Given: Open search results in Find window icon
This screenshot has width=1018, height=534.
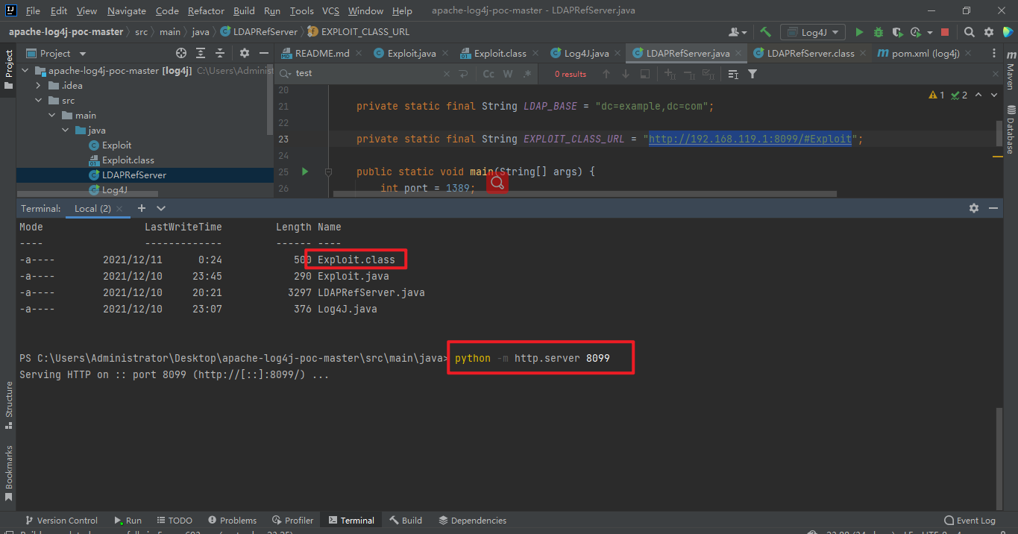Looking at the screenshot, I should [x=645, y=74].
